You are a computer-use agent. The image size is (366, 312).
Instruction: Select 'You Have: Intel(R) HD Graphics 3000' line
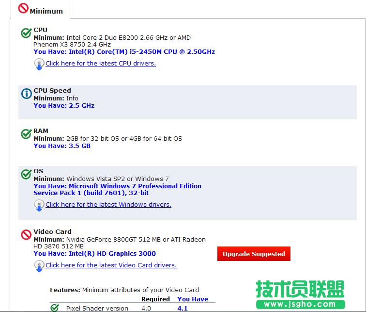coord(94,253)
